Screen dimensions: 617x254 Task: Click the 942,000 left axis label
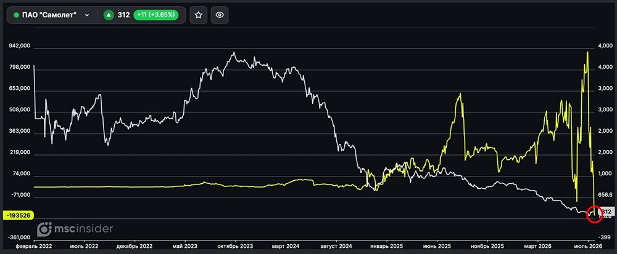[20, 46]
